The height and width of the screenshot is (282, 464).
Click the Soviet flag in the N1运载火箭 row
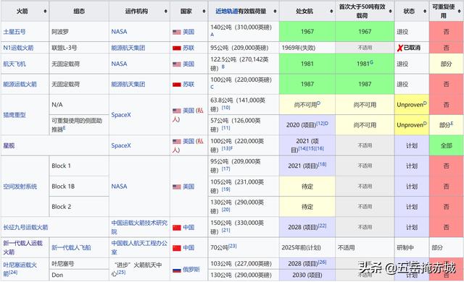(x=177, y=48)
